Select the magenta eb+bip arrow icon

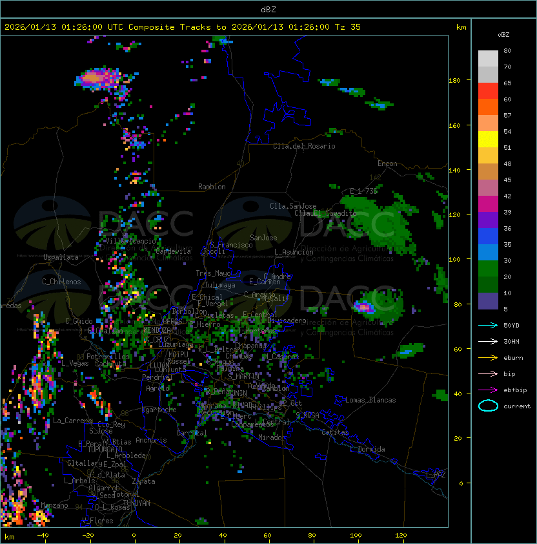coord(488,390)
